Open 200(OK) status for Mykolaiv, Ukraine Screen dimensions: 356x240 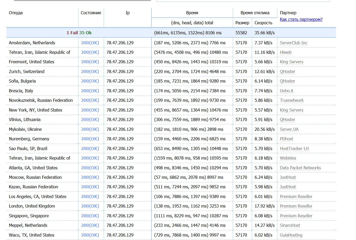[90, 129]
